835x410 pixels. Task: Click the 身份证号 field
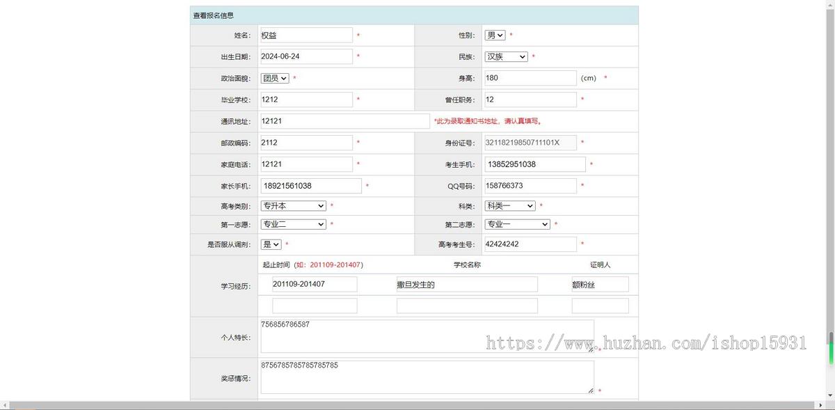point(530,143)
